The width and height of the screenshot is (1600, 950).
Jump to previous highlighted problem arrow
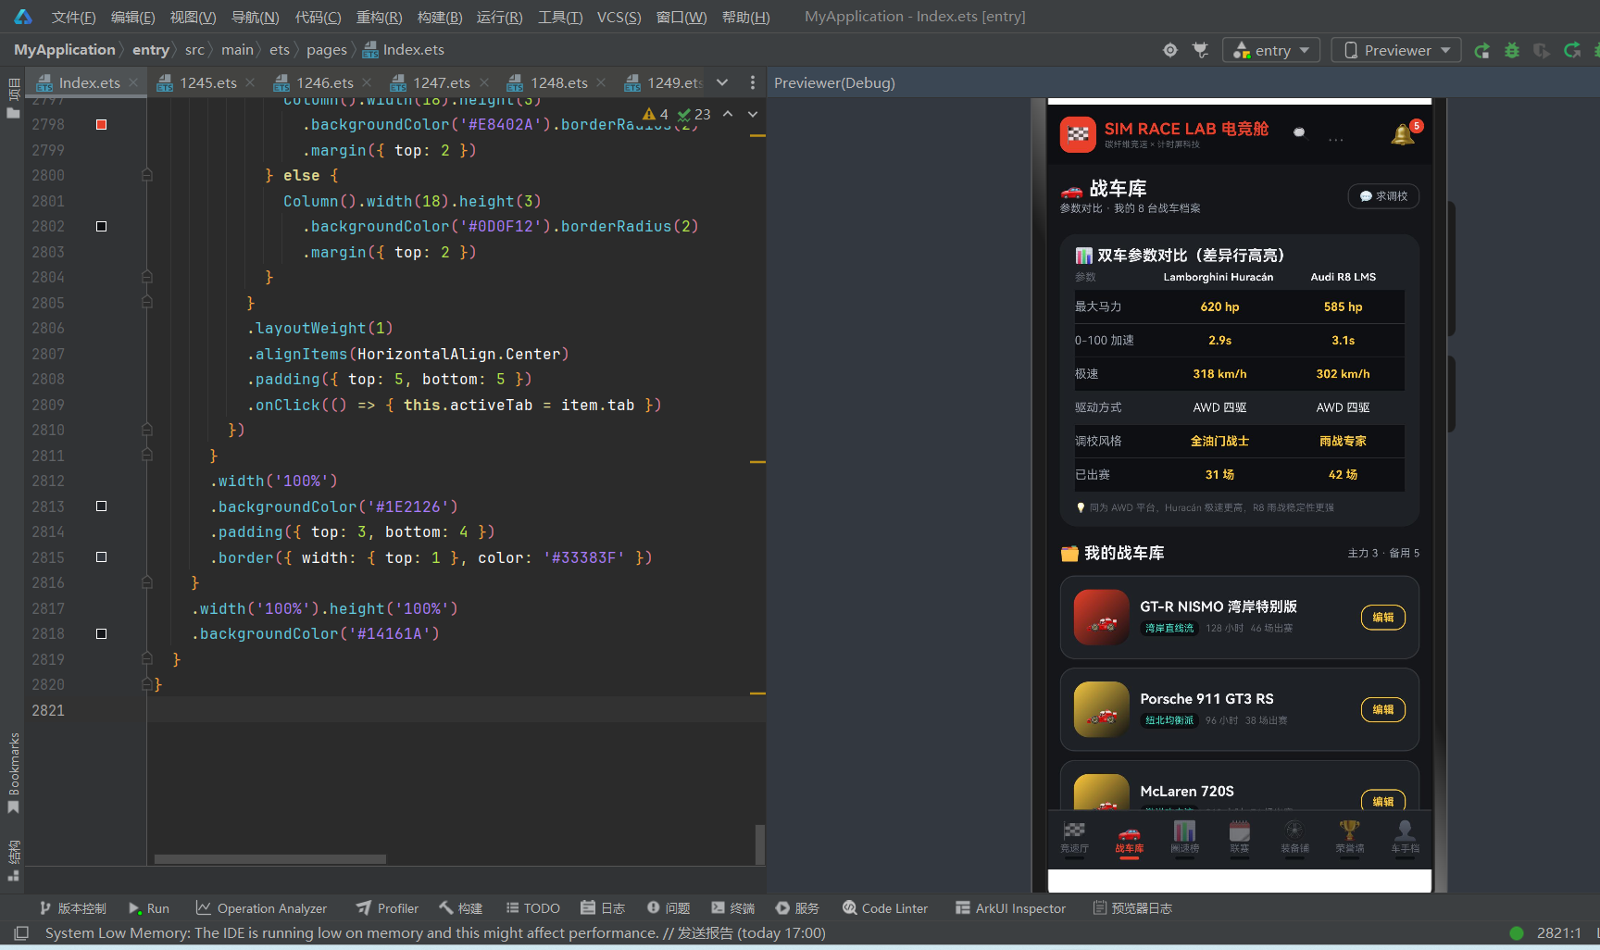(728, 114)
